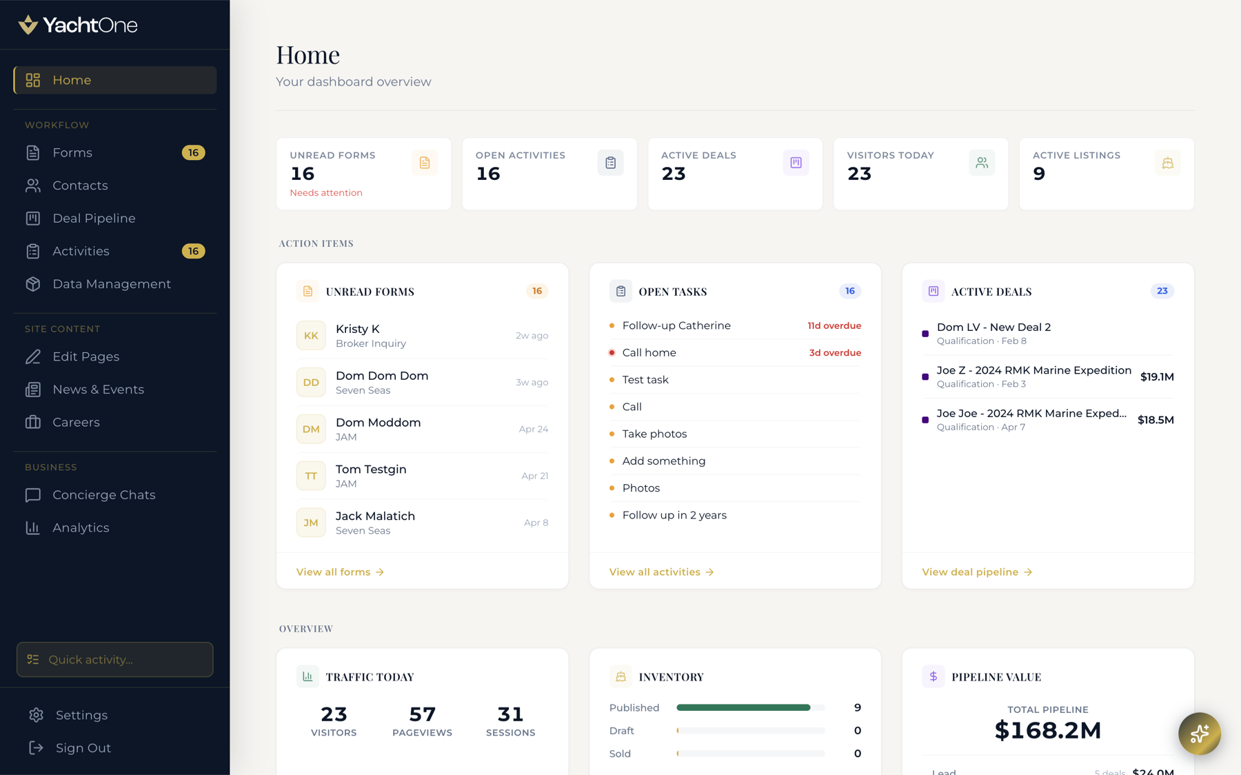Viewport: 1241px width, 775px height.
Task: Open the Joe Z RMK Marine Expedition deal
Action: pyautogui.click(x=1048, y=376)
